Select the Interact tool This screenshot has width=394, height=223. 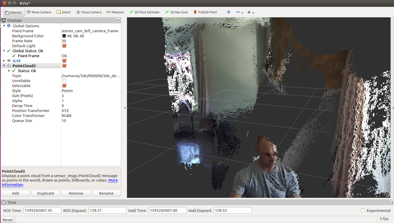coord(14,12)
